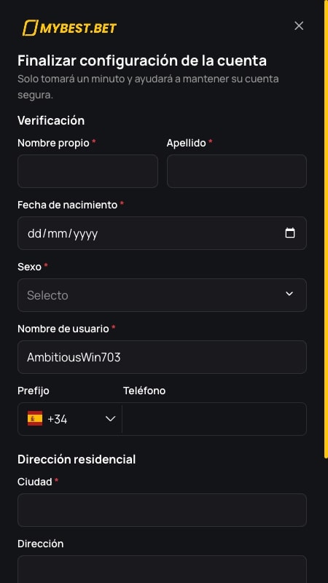Click the dd/mm/yyyy date text

(63, 233)
